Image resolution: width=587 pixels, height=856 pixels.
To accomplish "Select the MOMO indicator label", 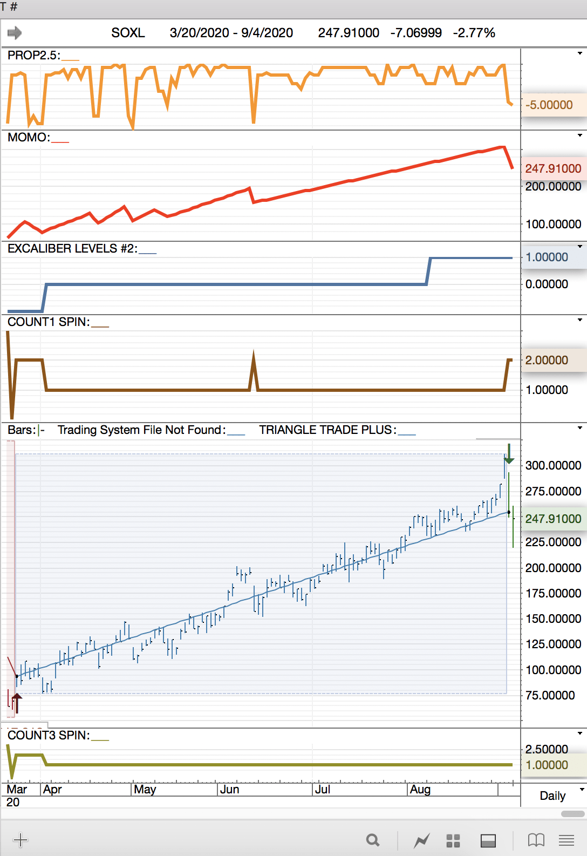I will coord(29,137).
